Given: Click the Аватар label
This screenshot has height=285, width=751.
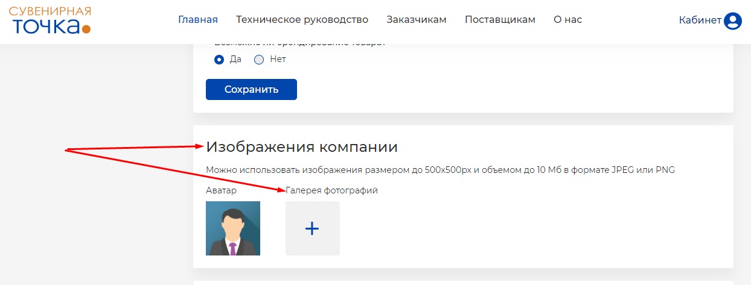Looking at the screenshot, I should point(221,190).
